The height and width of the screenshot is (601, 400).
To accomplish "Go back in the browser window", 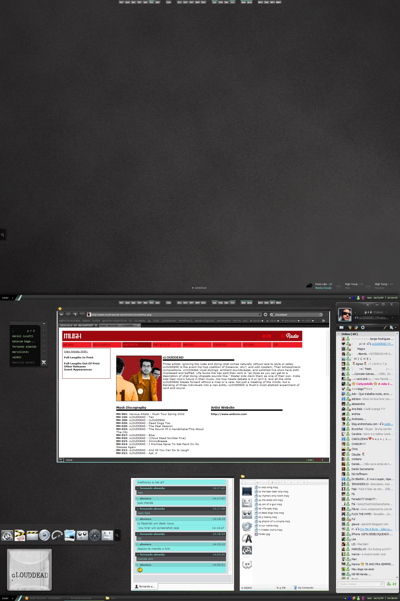I will tap(61, 315).
